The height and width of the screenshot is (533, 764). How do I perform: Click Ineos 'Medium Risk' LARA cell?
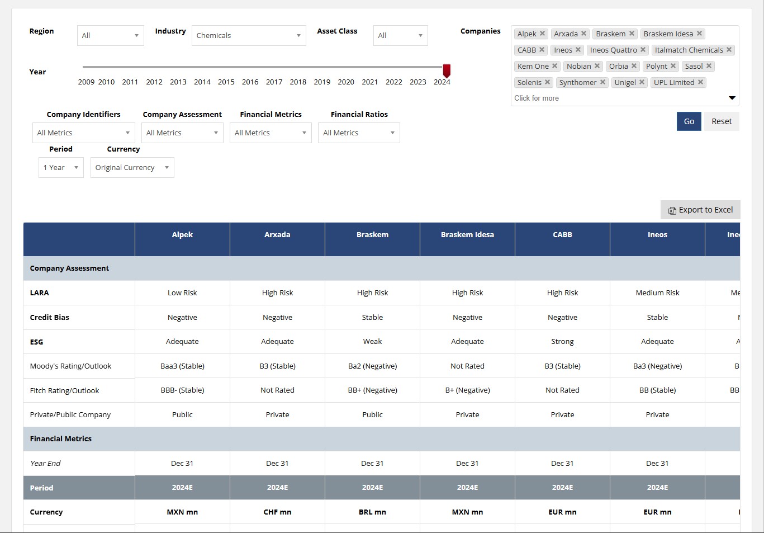[x=657, y=293]
